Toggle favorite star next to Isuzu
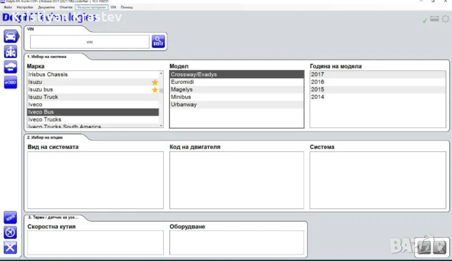Image resolution: width=452 pixels, height=261 pixels. click(x=155, y=82)
